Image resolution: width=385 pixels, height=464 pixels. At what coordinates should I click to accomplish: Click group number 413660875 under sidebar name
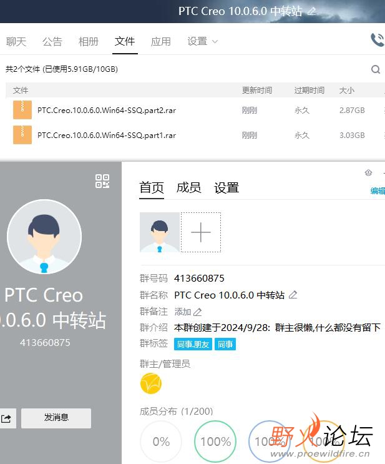click(45, 342)
